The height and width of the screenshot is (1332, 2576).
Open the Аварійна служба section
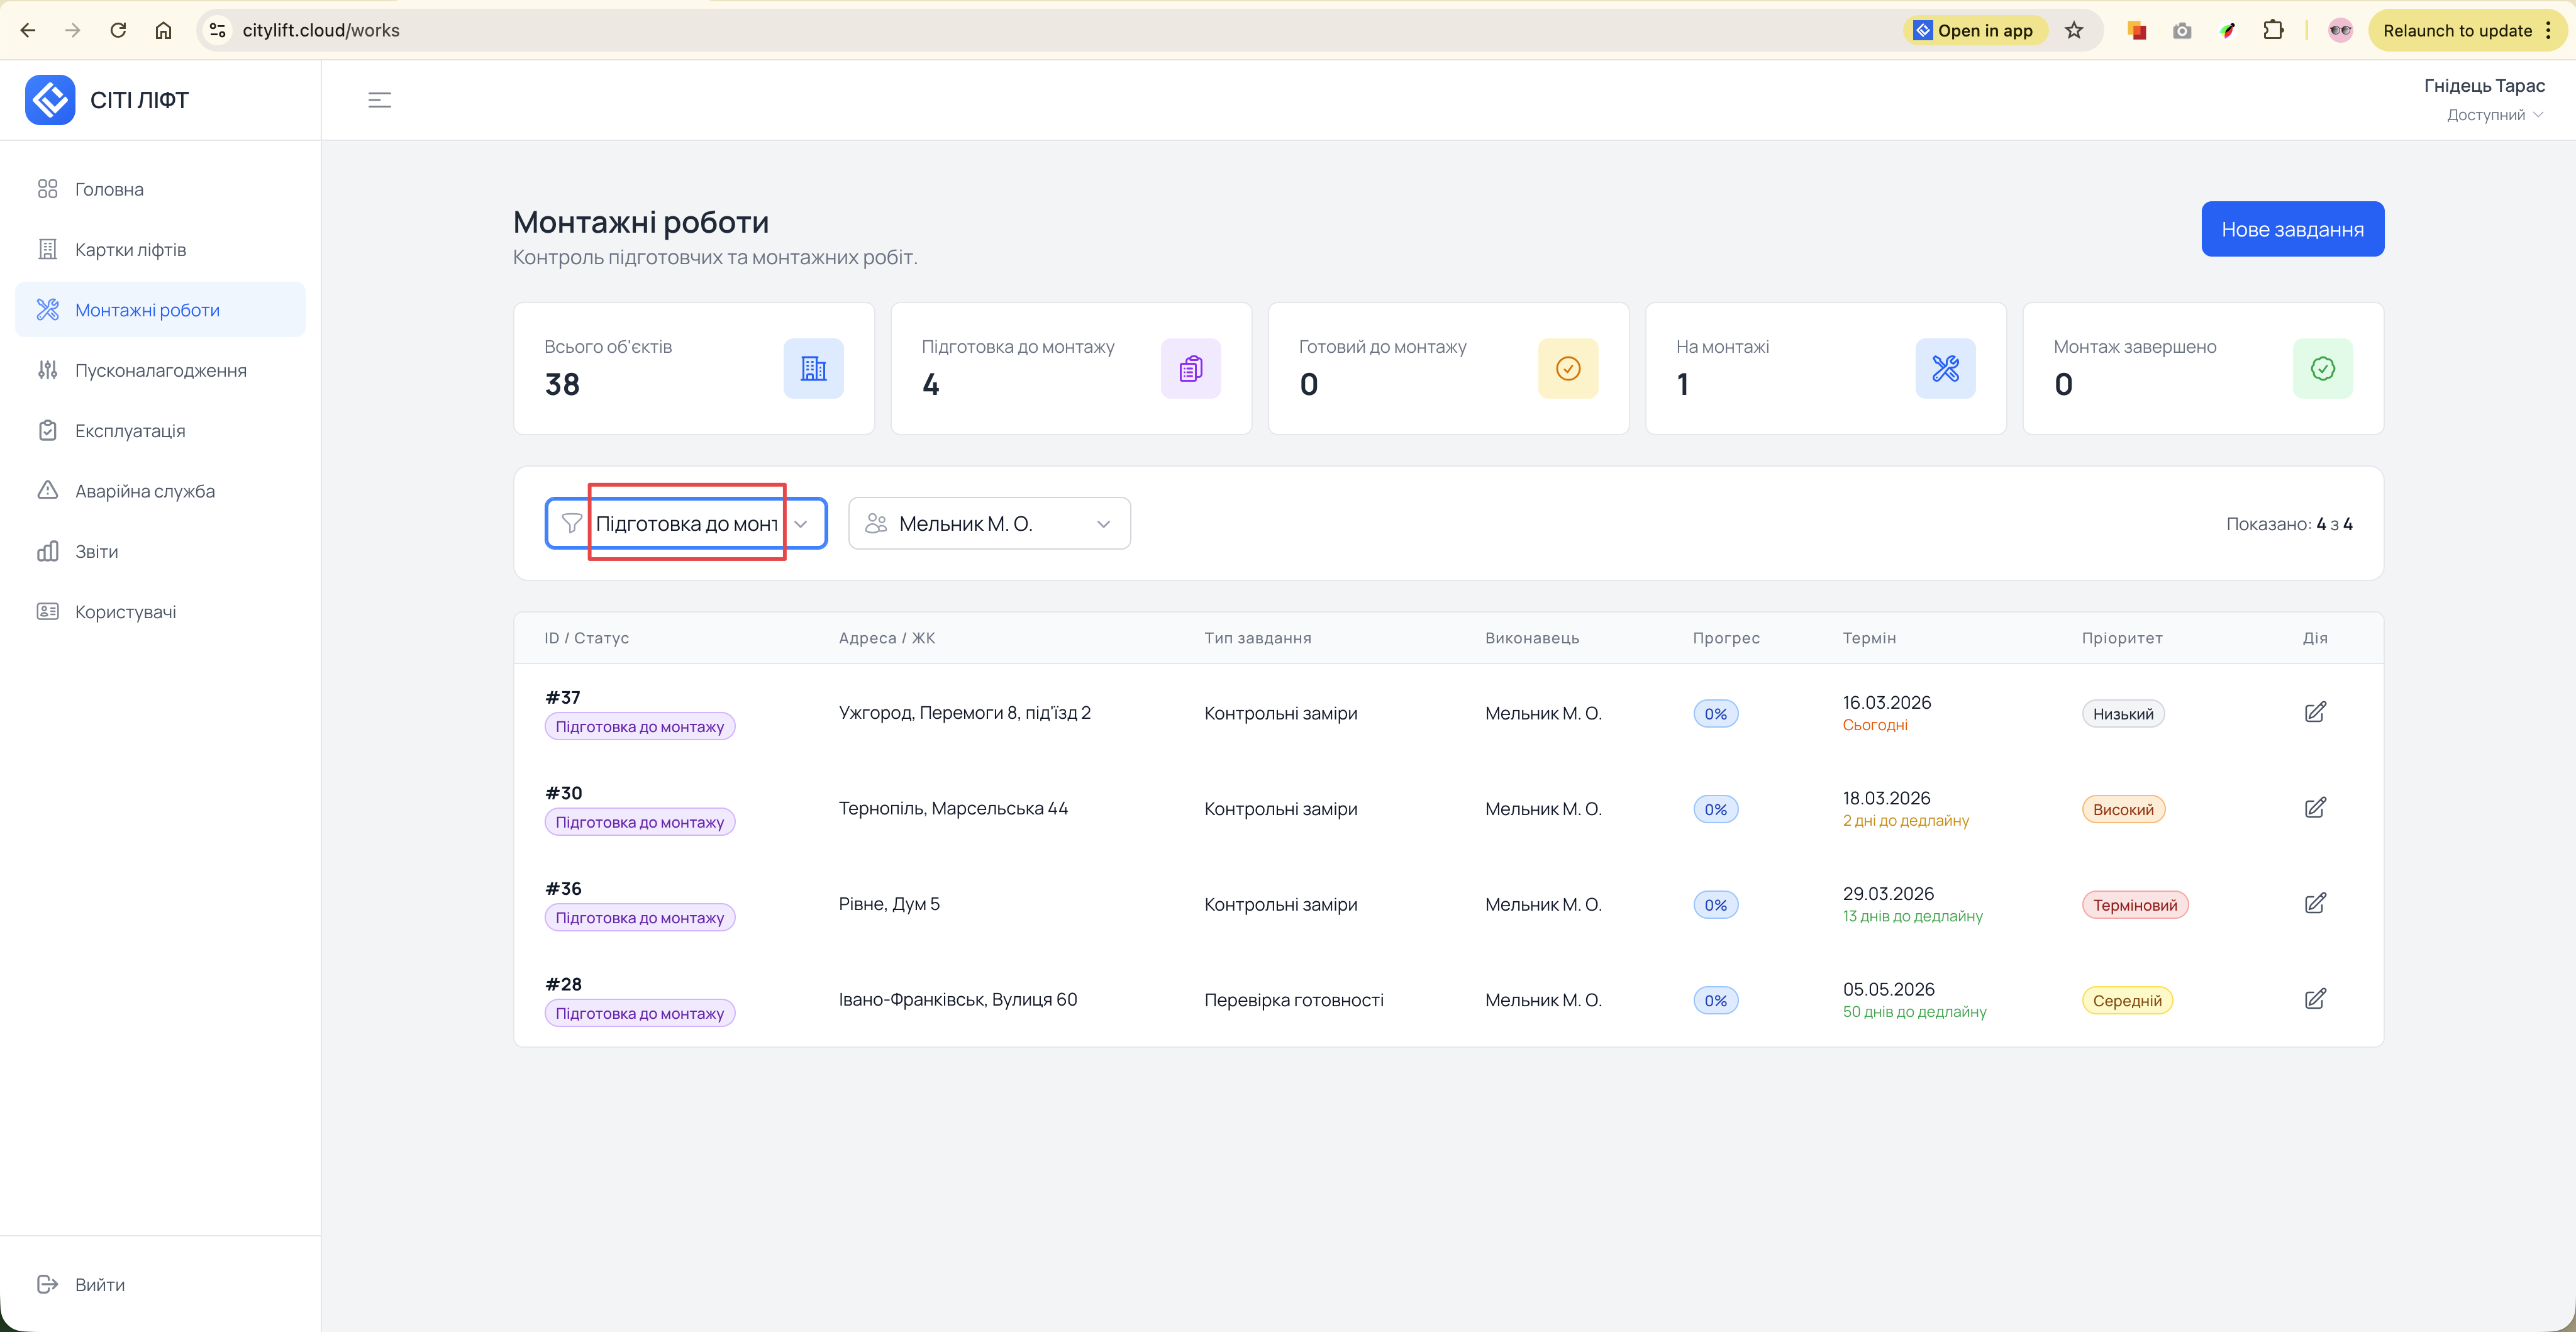(x=144, y=491)
